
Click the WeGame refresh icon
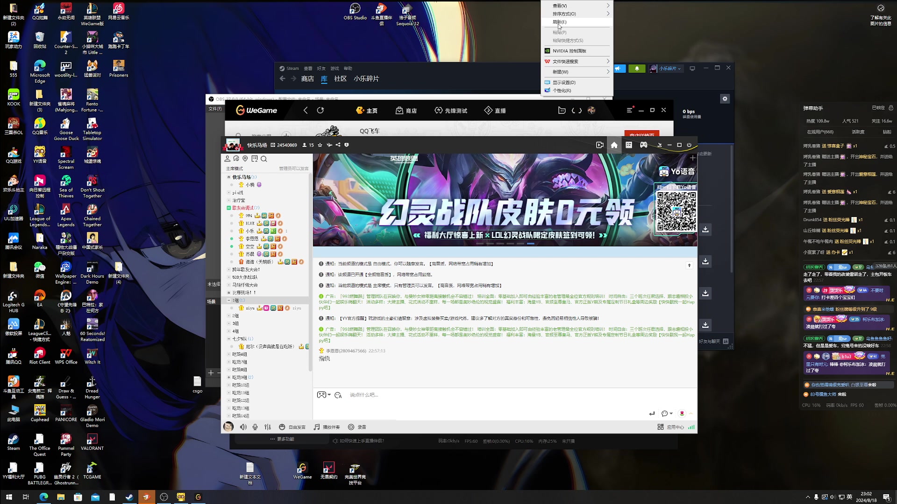point(320,111)
